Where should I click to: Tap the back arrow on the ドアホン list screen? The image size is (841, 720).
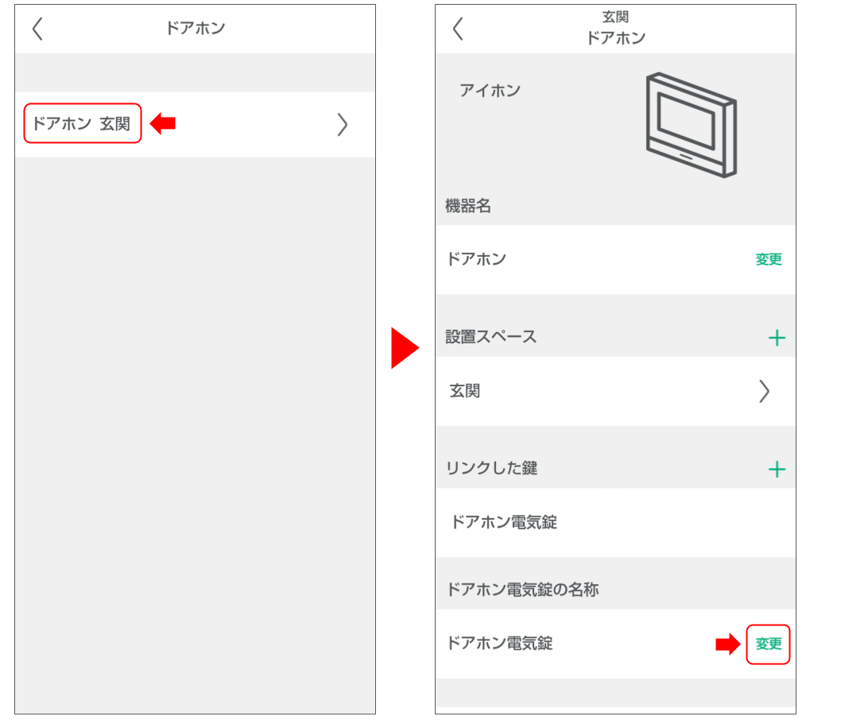pos(36,28)
